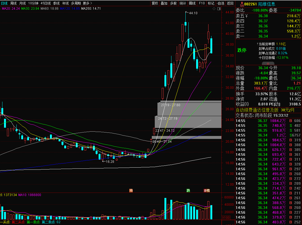Screen dimensions: 302x225
Task: Click the 27.19 - 27.60 gap zone label
Action: [x=171, y=105]
